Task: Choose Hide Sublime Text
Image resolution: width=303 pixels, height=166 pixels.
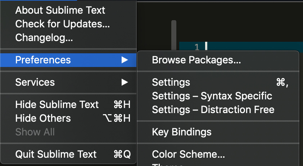Action: (x=57, y=105)
